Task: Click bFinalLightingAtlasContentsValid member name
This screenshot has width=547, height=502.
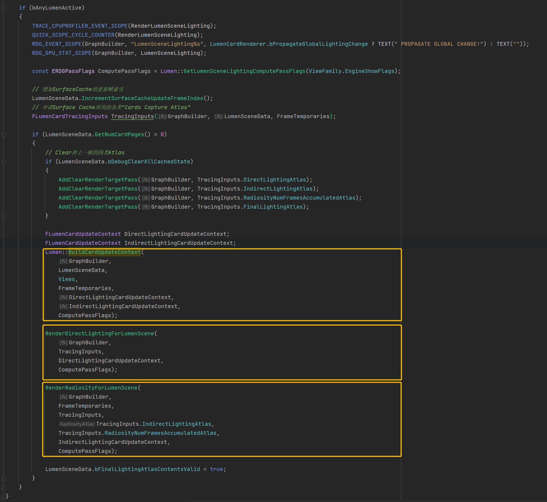Action: point(147,469)
